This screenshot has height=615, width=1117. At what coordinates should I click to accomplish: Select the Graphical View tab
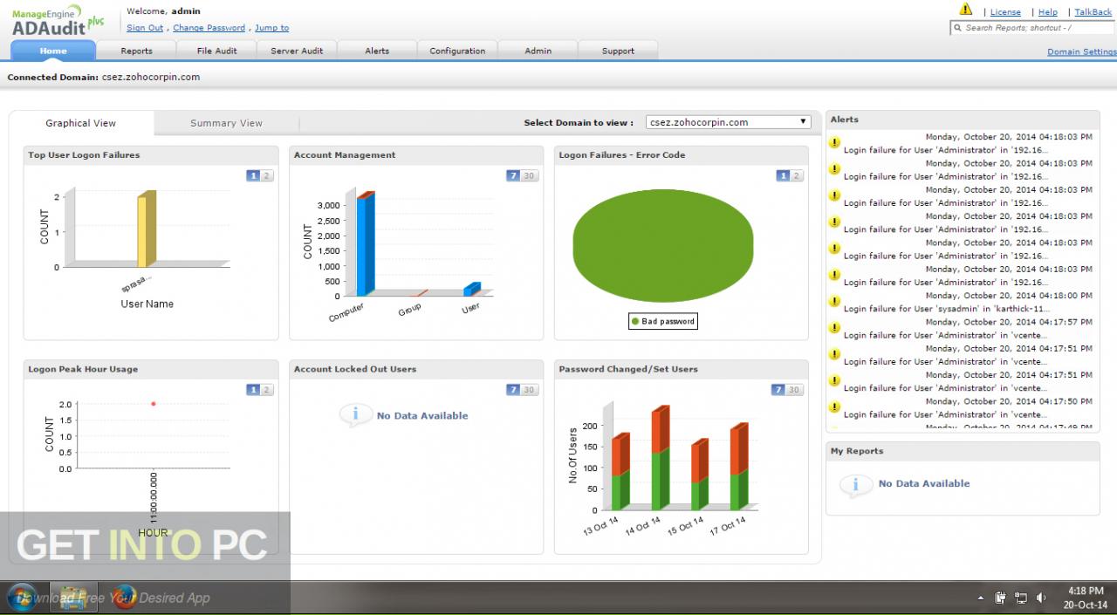tap(81, 123)
